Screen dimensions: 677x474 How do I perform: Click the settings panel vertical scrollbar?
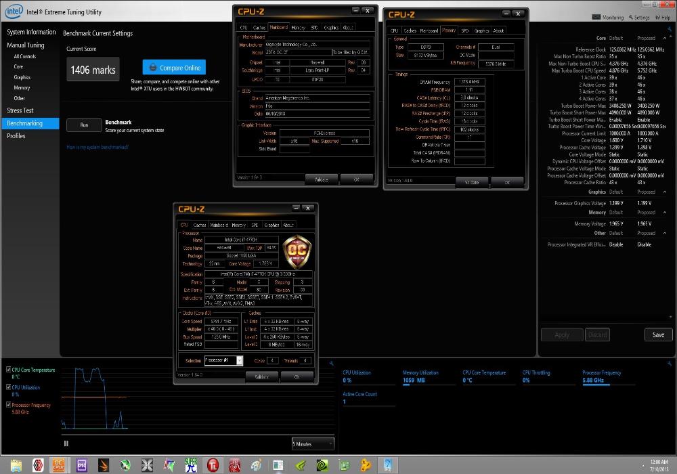point(670,177)
